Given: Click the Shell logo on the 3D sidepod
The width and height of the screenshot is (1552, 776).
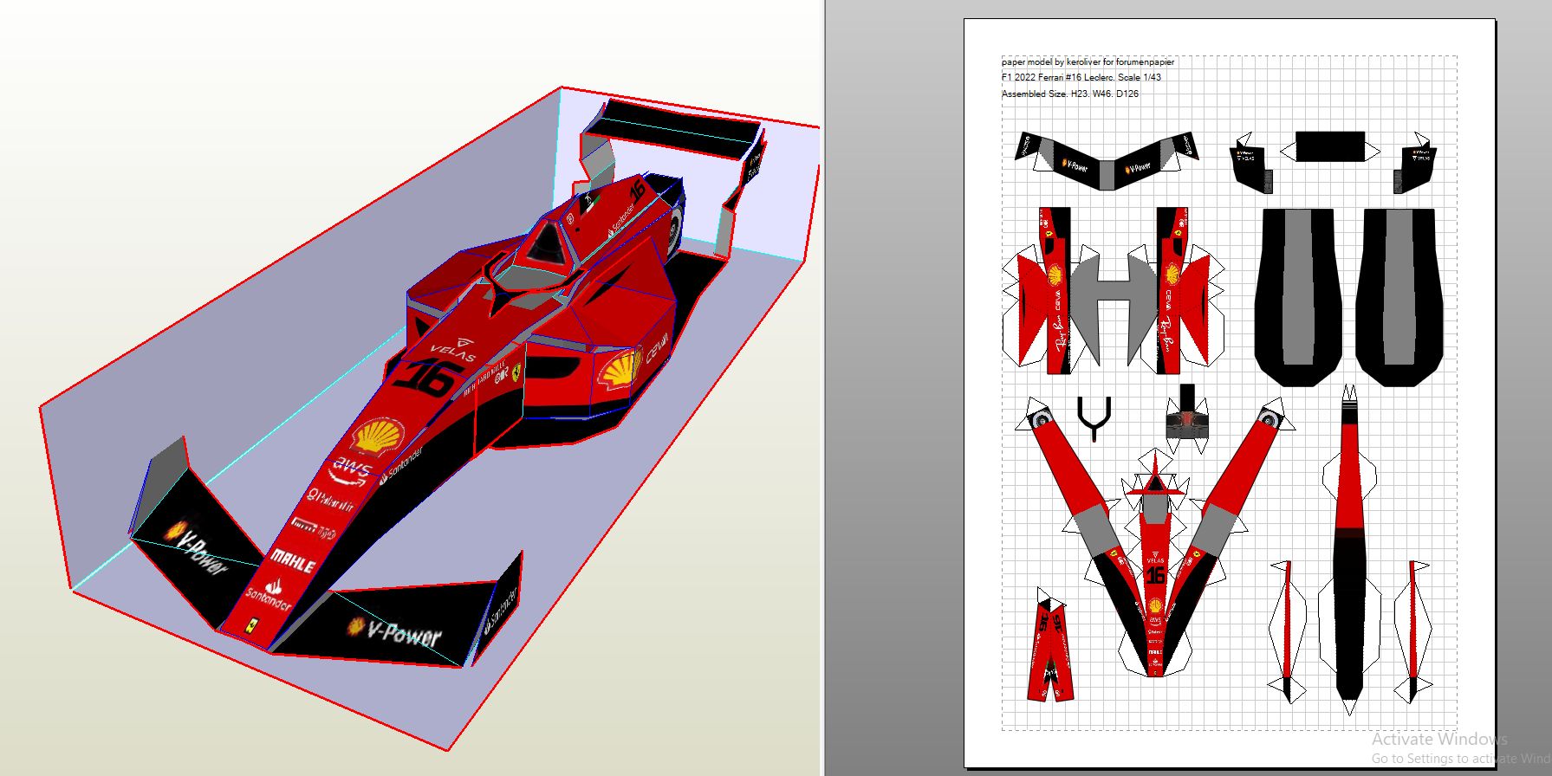Looking at the screenshot, I should point(621,371).
